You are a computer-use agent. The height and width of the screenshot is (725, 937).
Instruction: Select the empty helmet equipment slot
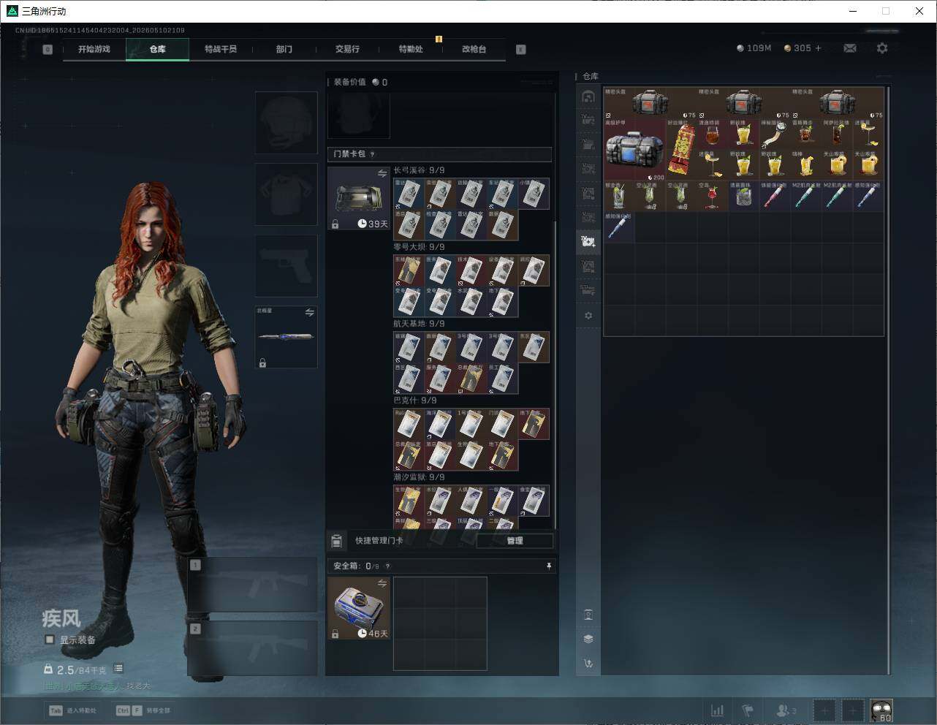(287, 122)
